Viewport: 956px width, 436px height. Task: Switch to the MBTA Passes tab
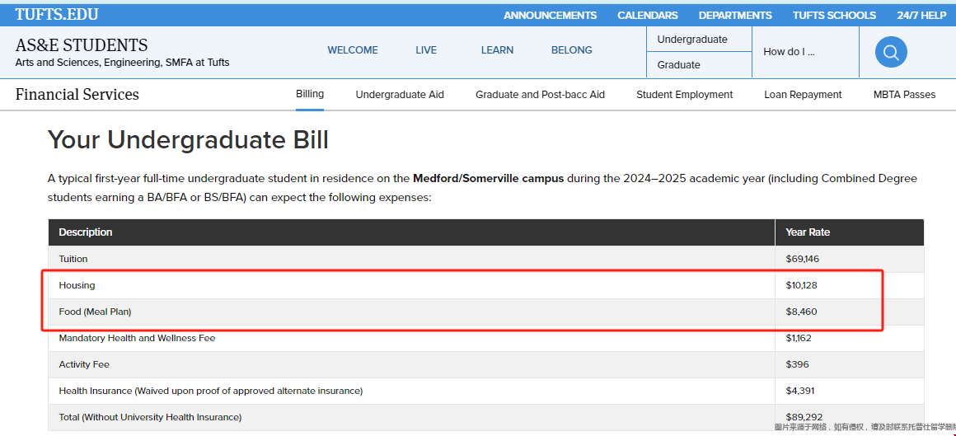click(904, 95)
